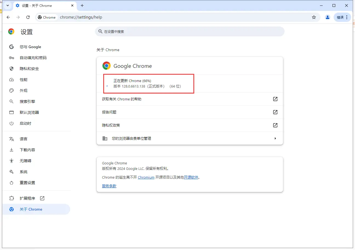Viewport: 355px width, 250px height.
Task: Click the default browser window icon
Action: click(x=12, y=112)
